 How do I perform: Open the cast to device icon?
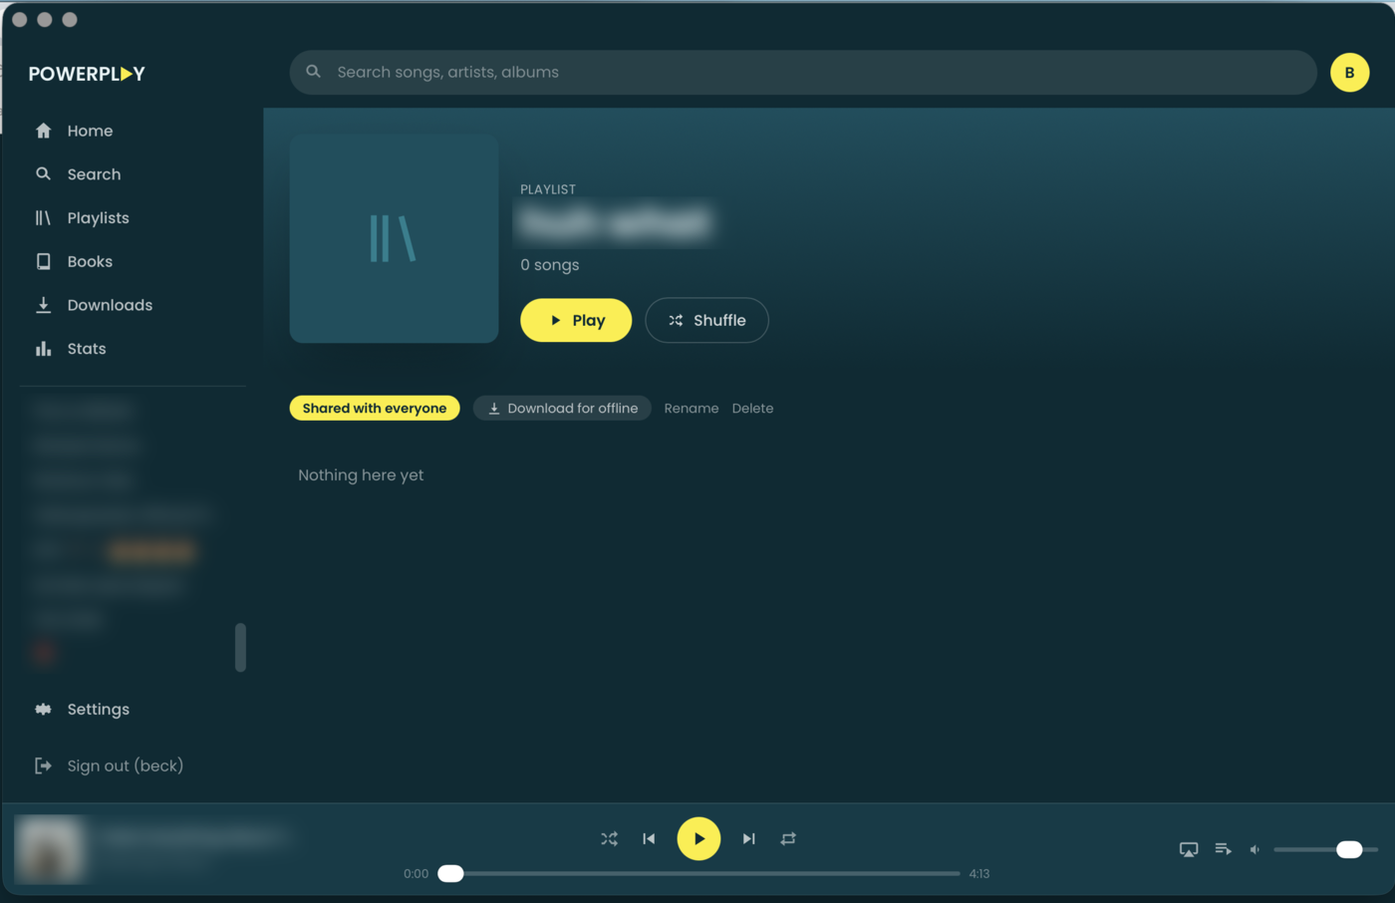pos(1189,850)
